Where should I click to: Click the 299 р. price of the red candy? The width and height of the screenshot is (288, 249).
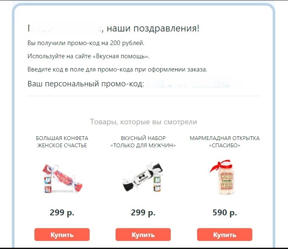pos(62,212)
